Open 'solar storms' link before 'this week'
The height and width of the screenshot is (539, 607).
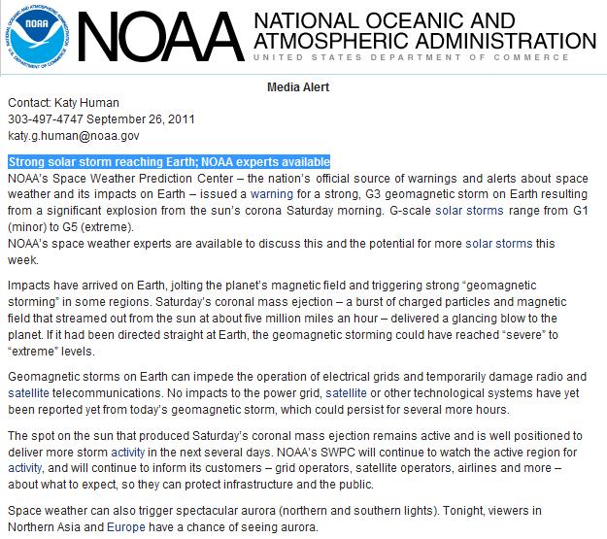coord(498,244)
